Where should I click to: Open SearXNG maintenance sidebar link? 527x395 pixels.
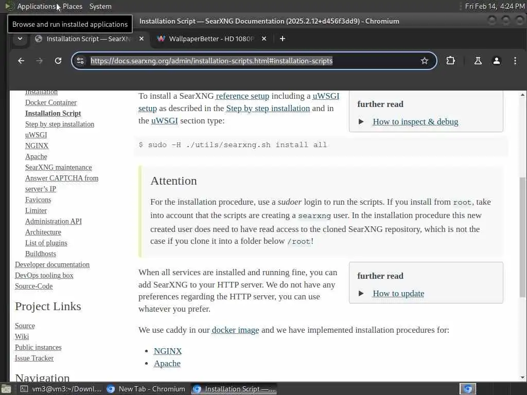click(59, 167)
